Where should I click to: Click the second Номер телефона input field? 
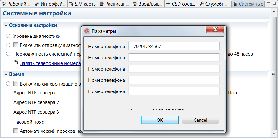coord(174,57)
